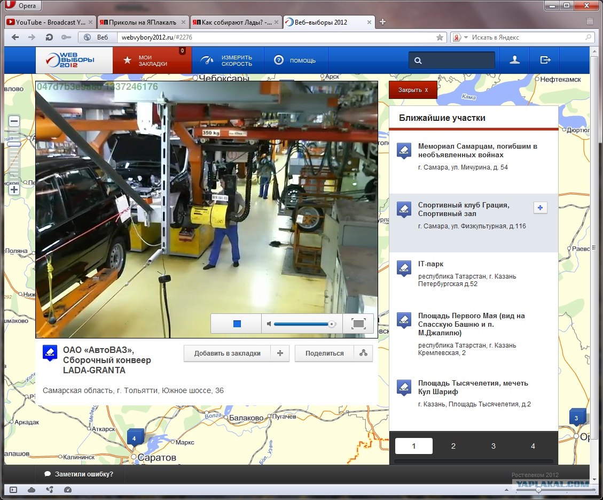The image size is (603, 500).
Task: Add Спортивный клуб Грация to bookmarks
Action: [541, 208]
